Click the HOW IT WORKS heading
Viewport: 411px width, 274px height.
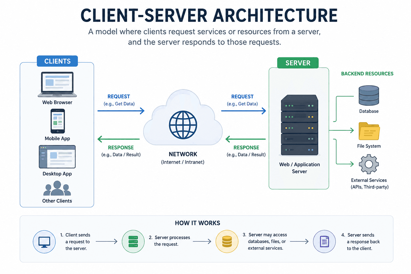click(197, 223)
